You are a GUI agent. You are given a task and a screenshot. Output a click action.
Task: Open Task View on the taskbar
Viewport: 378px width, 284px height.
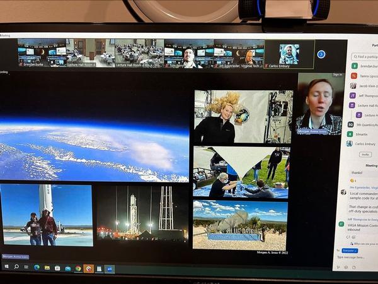pyautogui.click(x=26, y=267)
